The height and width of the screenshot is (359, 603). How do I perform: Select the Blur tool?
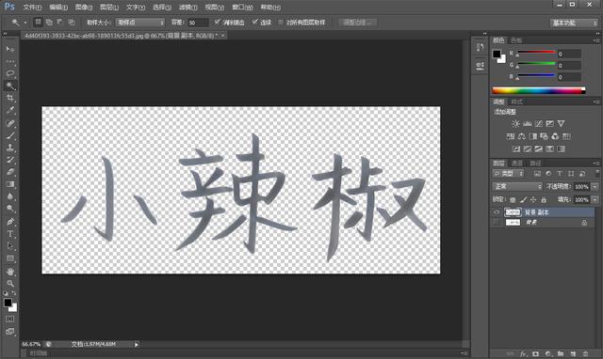pos(10,196)
